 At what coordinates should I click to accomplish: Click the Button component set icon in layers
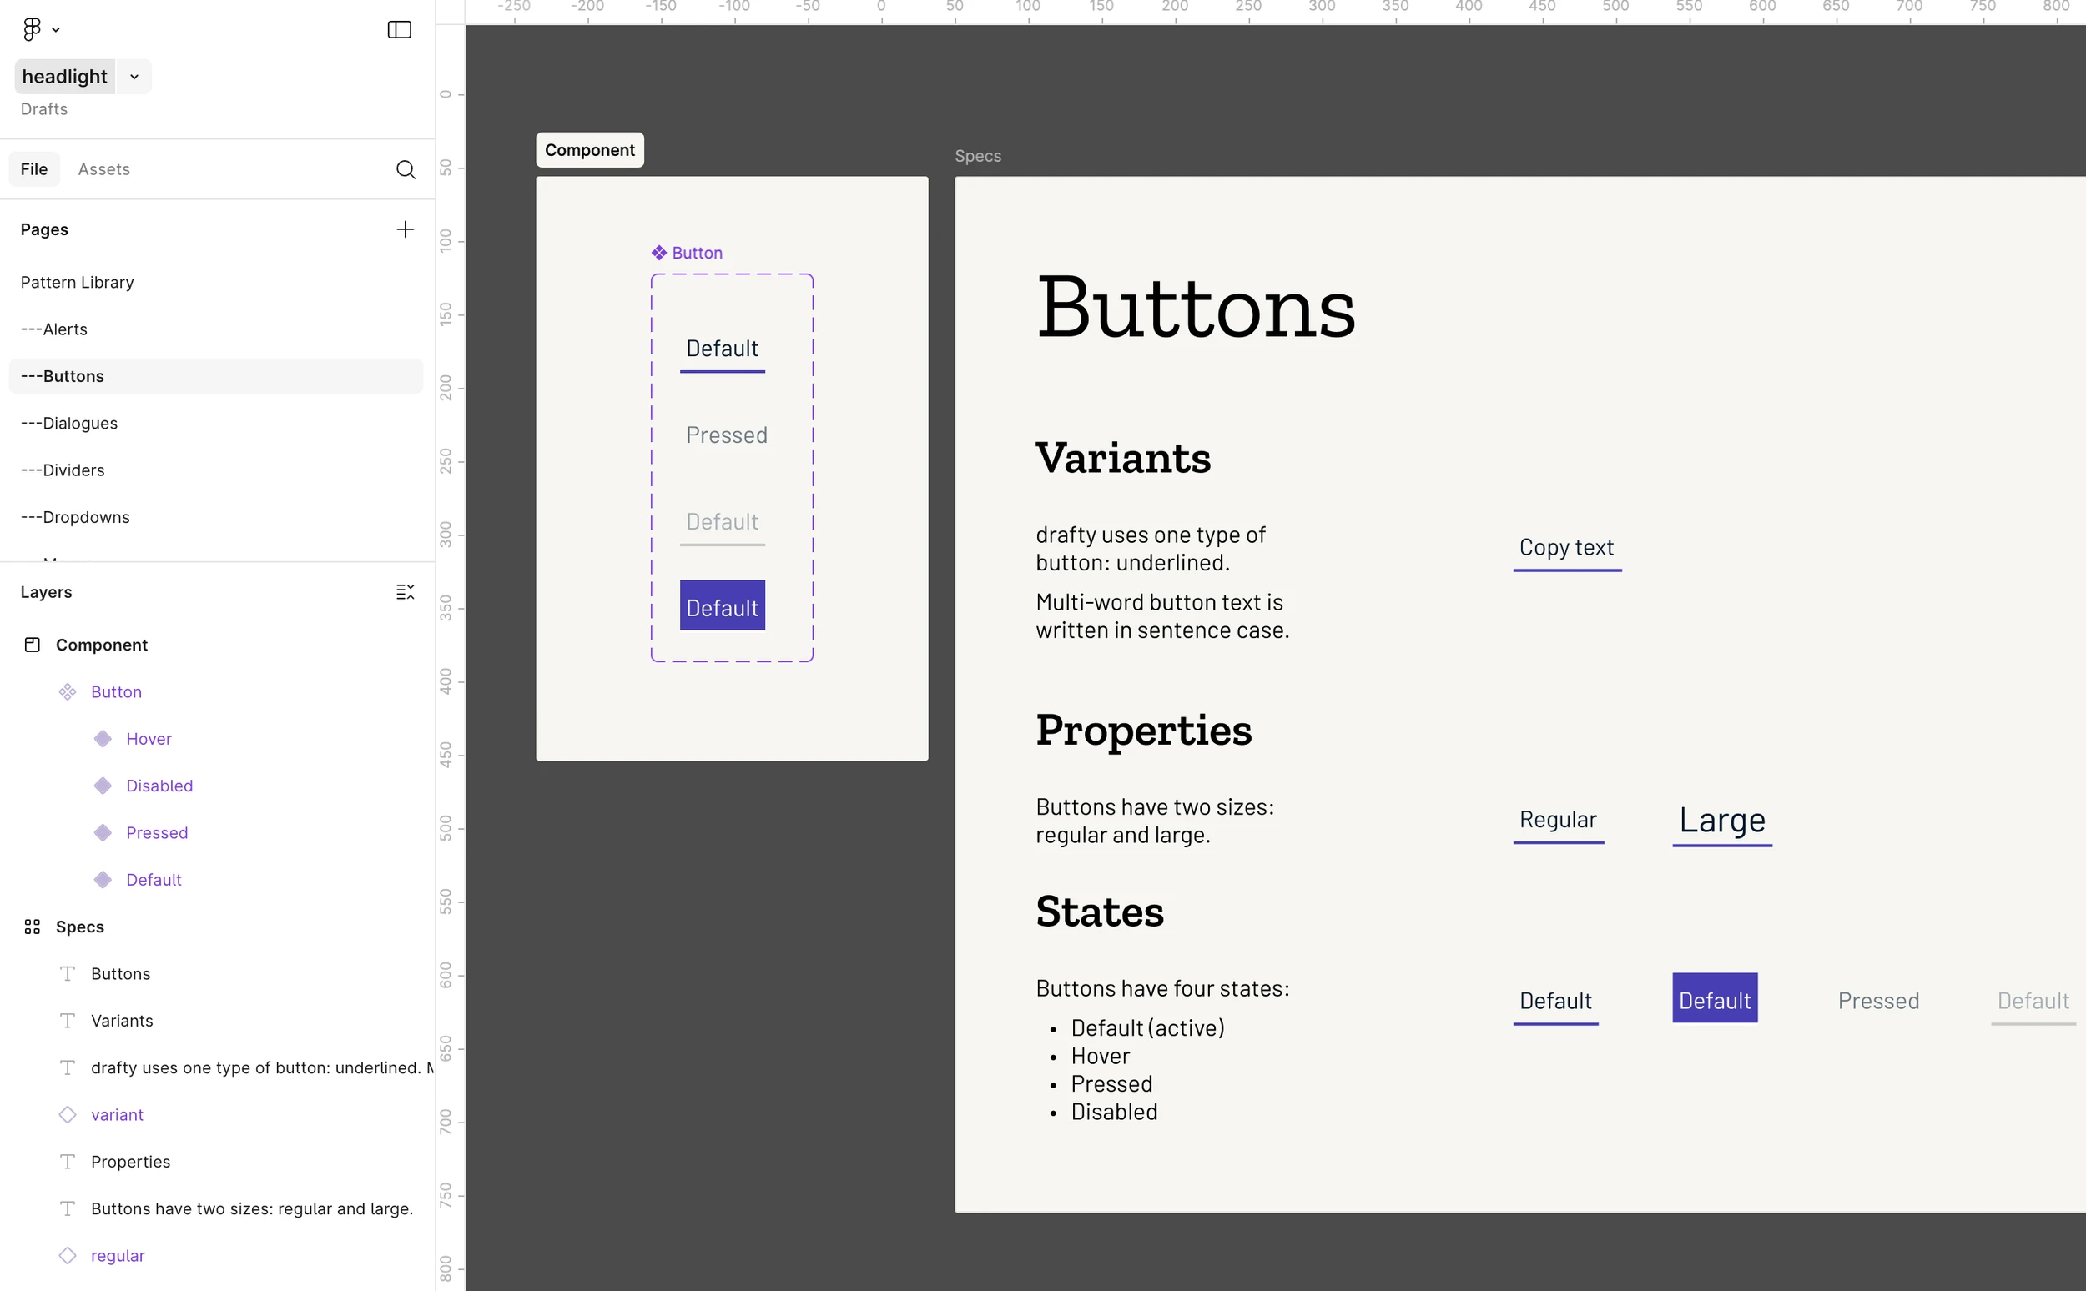click(x=68, y=691)
